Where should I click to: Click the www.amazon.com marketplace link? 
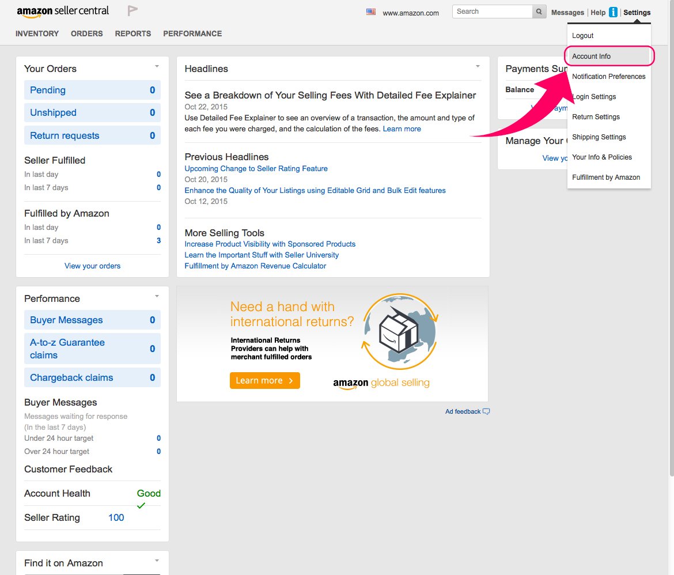click(x=411, y=13)
